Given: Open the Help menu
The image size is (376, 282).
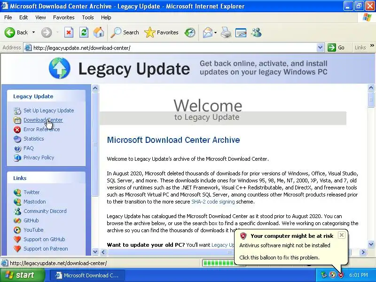Looking at the screenshot, I should point(106,17).
